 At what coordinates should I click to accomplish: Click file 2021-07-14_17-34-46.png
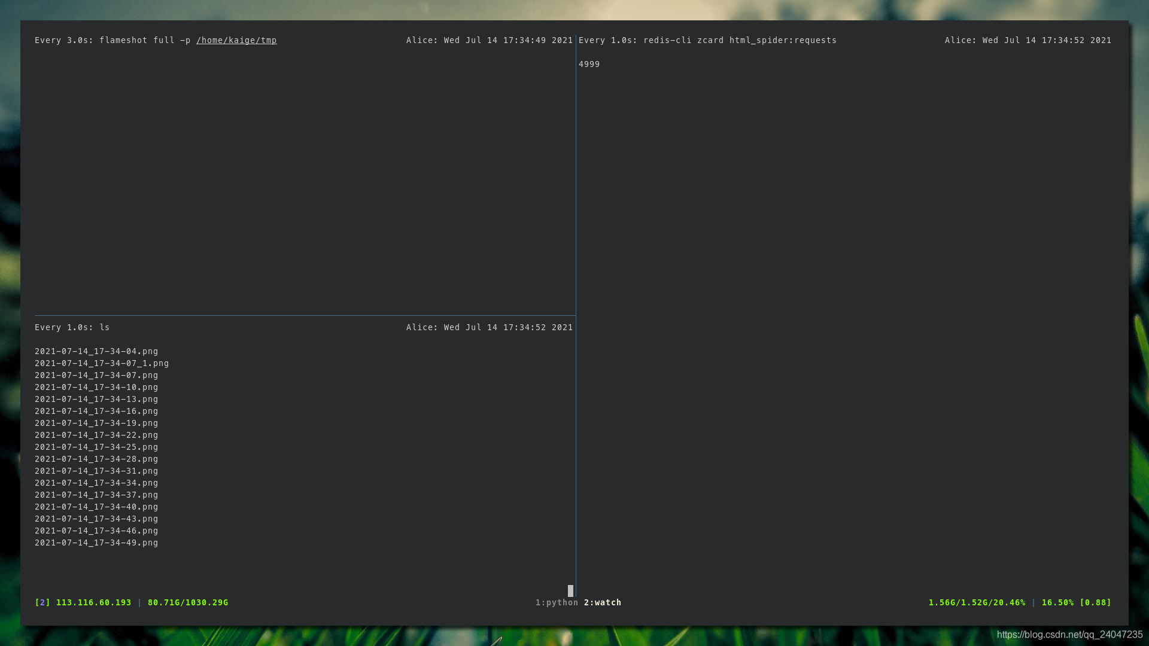[96, 531]
